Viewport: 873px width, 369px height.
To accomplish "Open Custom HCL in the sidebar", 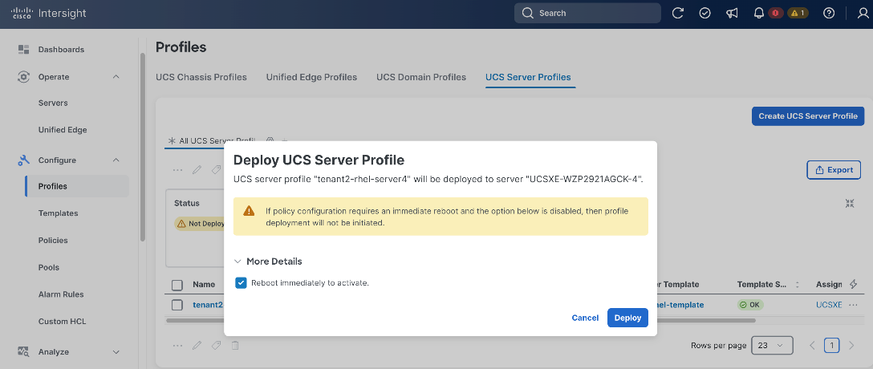I will coord(62,321).
